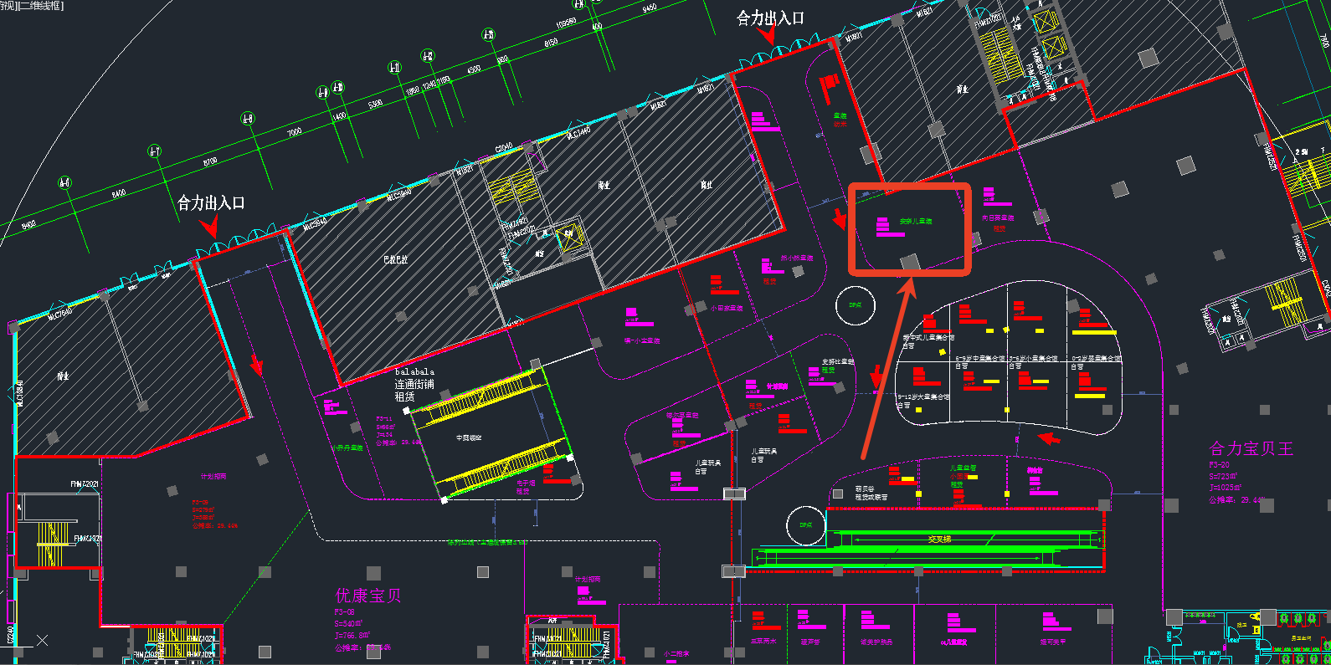Click the 8700 dimension text on grid line
This screenshot has height=665, width=1331.
tap(209, 161)
